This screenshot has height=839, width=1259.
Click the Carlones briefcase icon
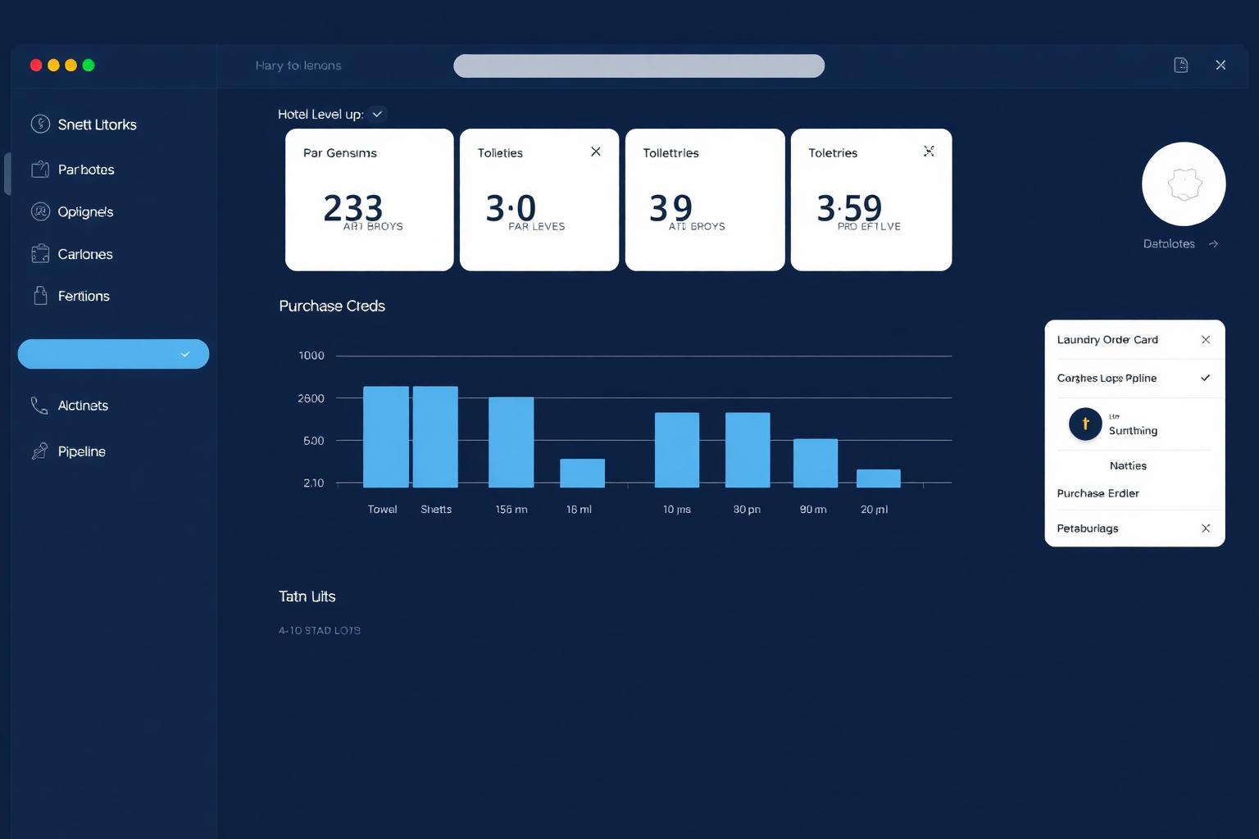40,254
